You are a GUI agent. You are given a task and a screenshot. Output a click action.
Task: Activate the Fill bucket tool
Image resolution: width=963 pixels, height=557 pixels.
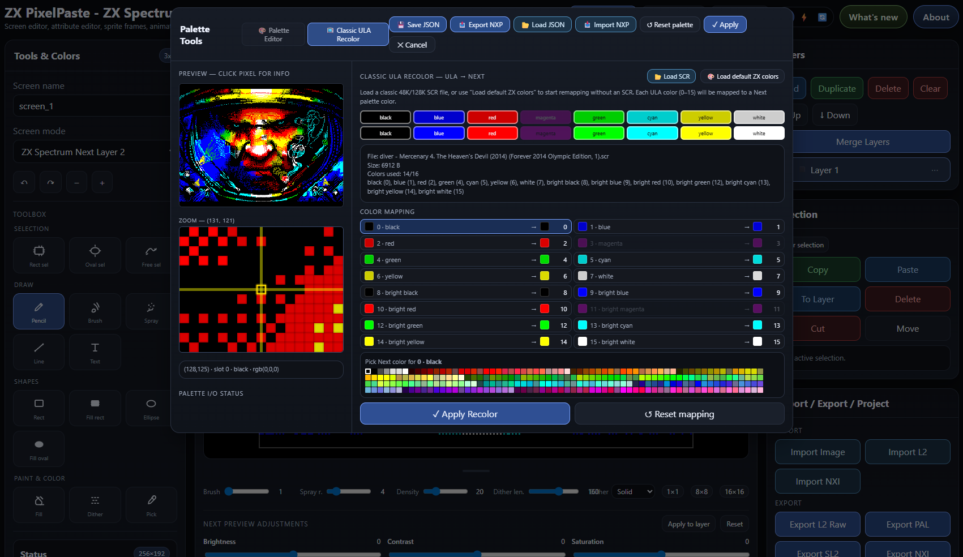[x=38, y=504]
